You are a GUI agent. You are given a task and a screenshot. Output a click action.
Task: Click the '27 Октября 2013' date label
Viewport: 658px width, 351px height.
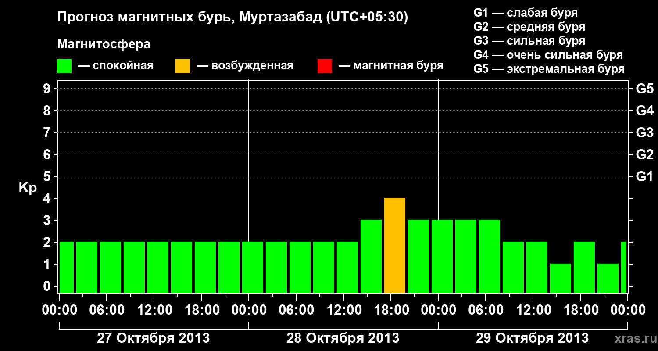pos(153,338)
